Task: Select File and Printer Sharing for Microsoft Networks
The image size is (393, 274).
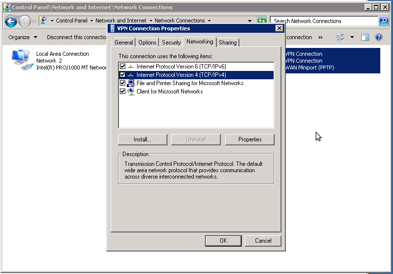Action: 196,83
